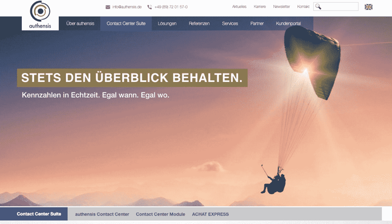Click the phone handset icon
The height and width of the screenshot is (224, 392).
pos(150,7)
